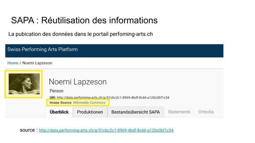Image resolution: width=255 pixels, height=143 pixels.
Task: Open the Überblick tab
Action: (59, 112)
